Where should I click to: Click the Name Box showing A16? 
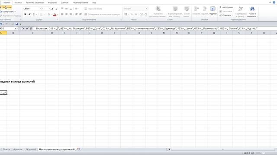[x=7, y=28]
